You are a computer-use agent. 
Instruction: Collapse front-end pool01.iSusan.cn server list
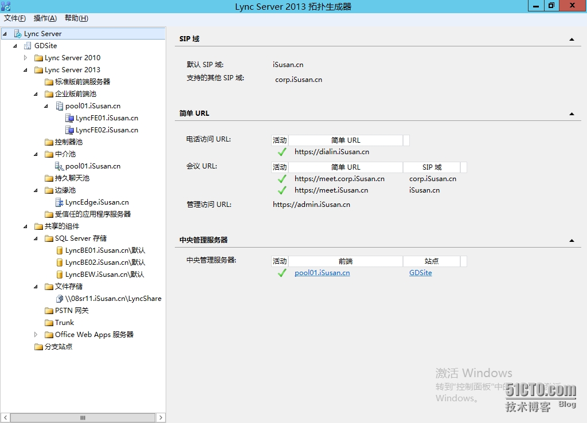[46, 106]
